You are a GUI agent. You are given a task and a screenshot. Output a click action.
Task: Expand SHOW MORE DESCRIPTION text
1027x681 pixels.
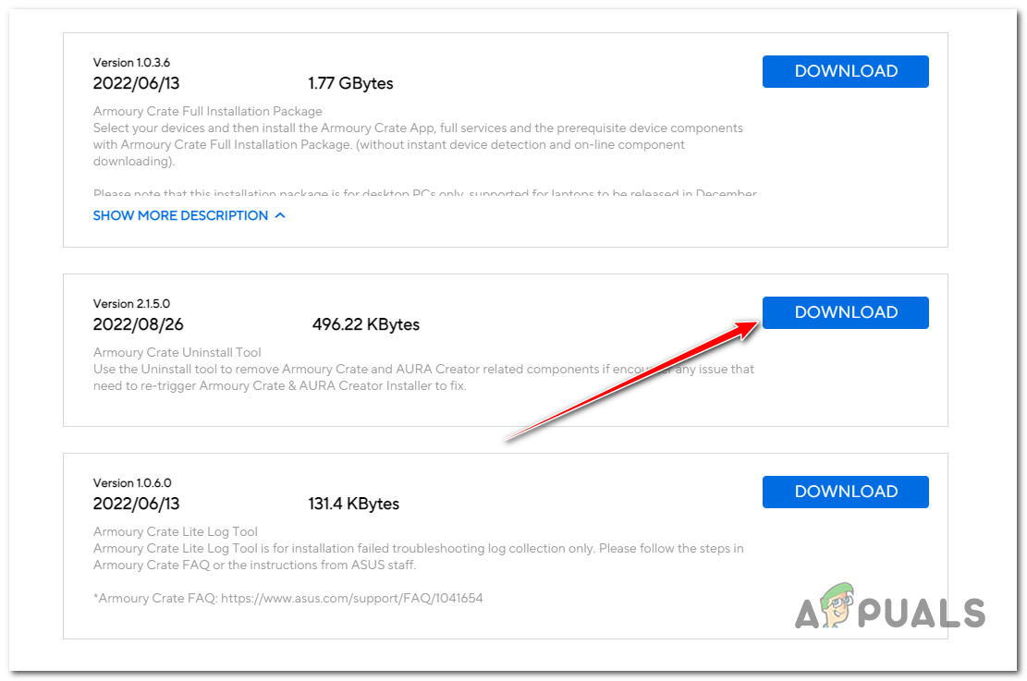[x=180, y=215]
